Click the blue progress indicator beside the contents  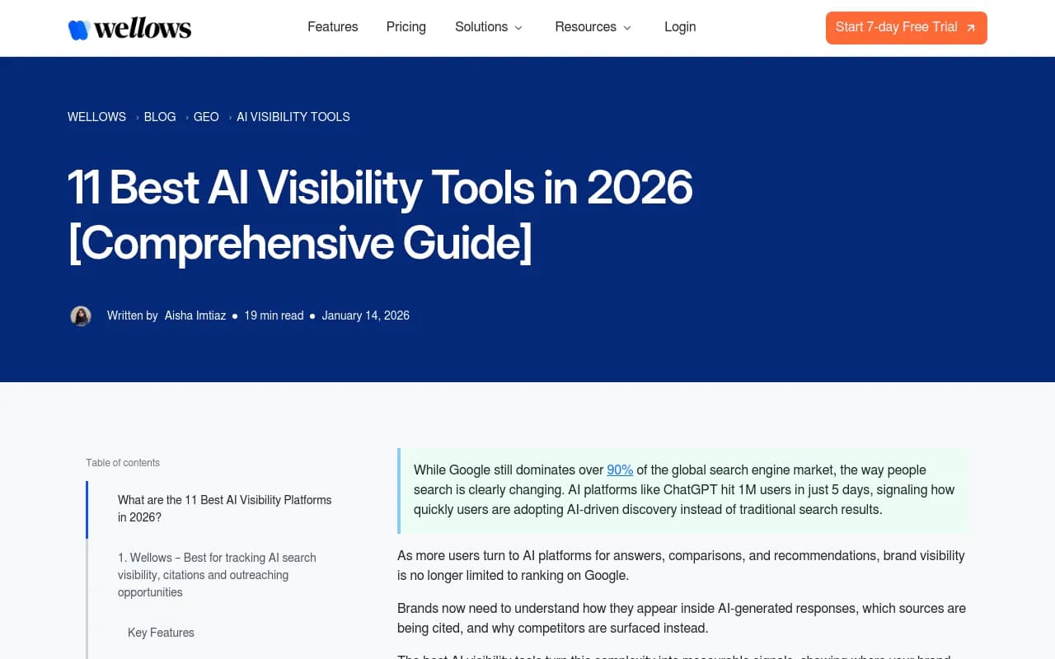pyautogui.click(x=87, y=509)
